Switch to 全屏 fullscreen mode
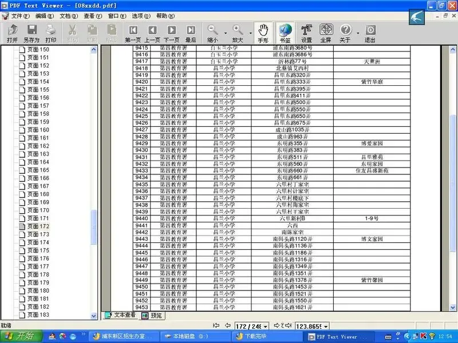The height and width of the screenshot is (343, 458). point(326,33)
